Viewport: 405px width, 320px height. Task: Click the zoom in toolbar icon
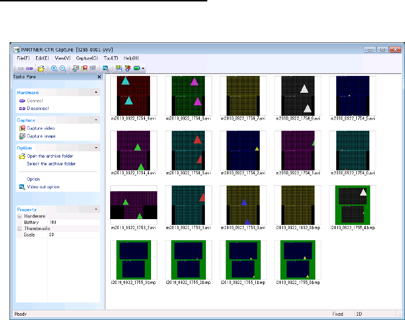point(54,69)
